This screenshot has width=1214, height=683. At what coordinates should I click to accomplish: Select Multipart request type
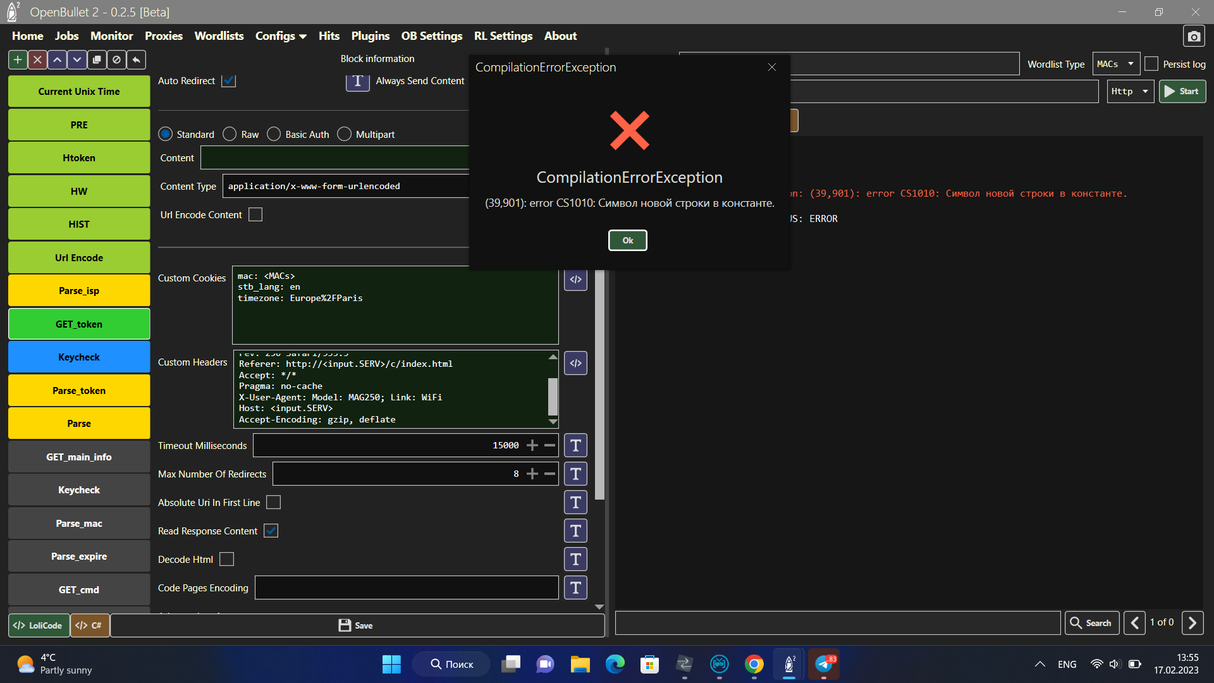pos(344,134)
